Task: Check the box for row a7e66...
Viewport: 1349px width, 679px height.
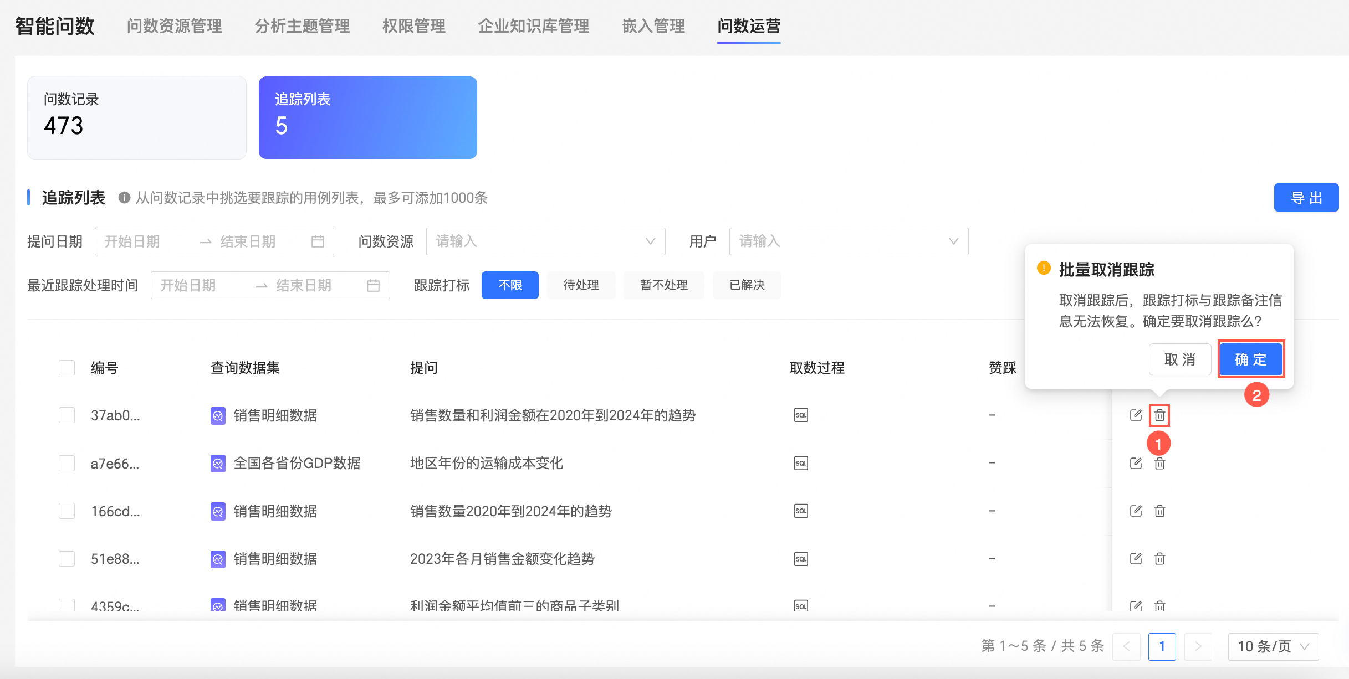Action: [x=67, y=463]
